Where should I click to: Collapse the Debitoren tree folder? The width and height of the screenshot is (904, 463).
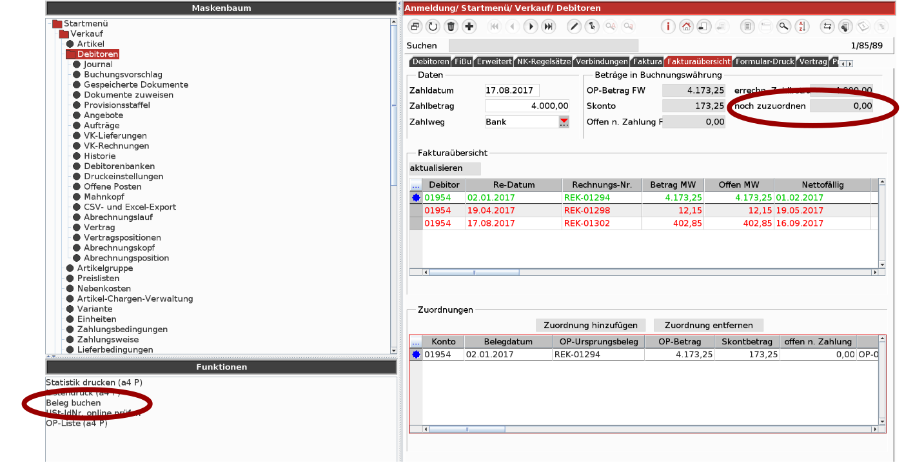coord(70,55)
